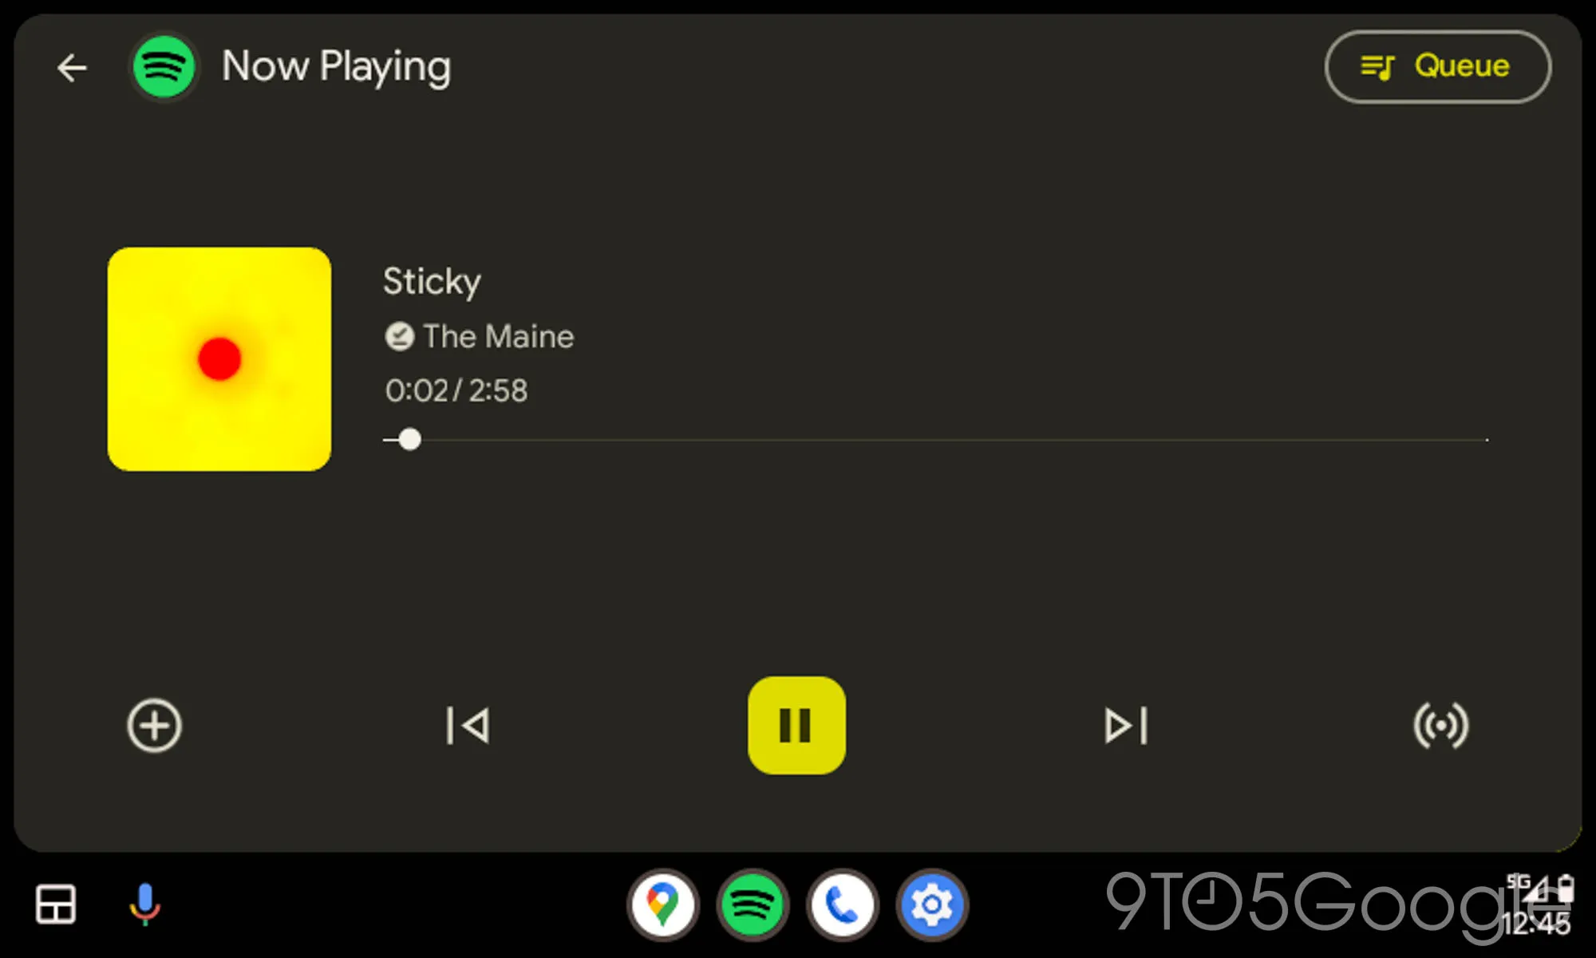Drag the playback progress slider forward
The width and height of the screenshot is (1596, 958).
pos(407,439)
